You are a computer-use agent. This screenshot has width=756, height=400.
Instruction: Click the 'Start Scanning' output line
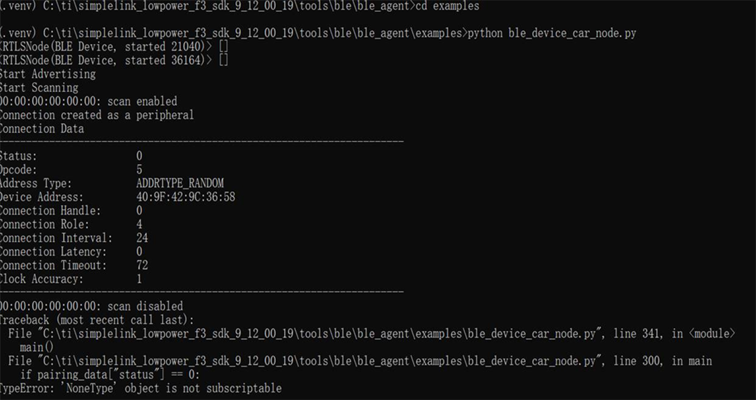click(39, 88)
